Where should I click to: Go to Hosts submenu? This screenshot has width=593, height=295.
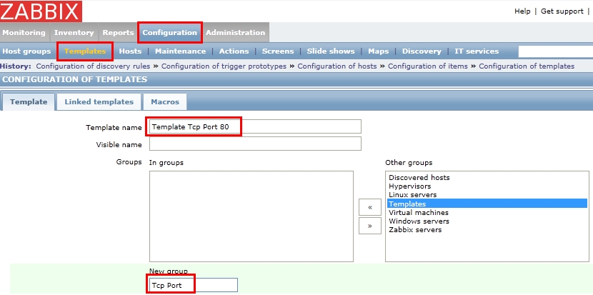[130, 51]
